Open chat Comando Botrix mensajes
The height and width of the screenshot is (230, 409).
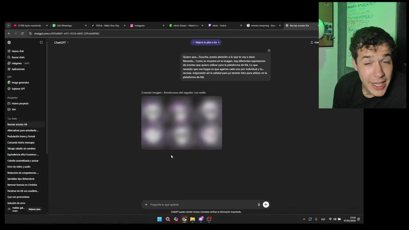pyautogui.click(x=21, y=142)
